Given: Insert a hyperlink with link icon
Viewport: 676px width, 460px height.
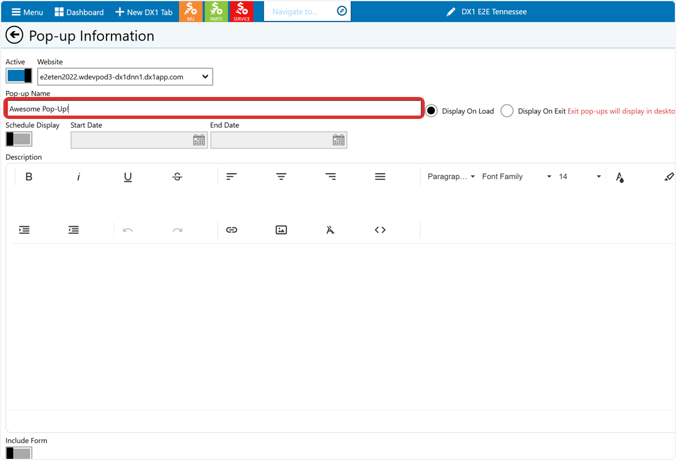Looking at the screenshot, I should [232, 230].
